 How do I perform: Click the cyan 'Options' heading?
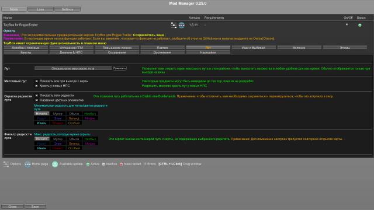click(9, 31)
